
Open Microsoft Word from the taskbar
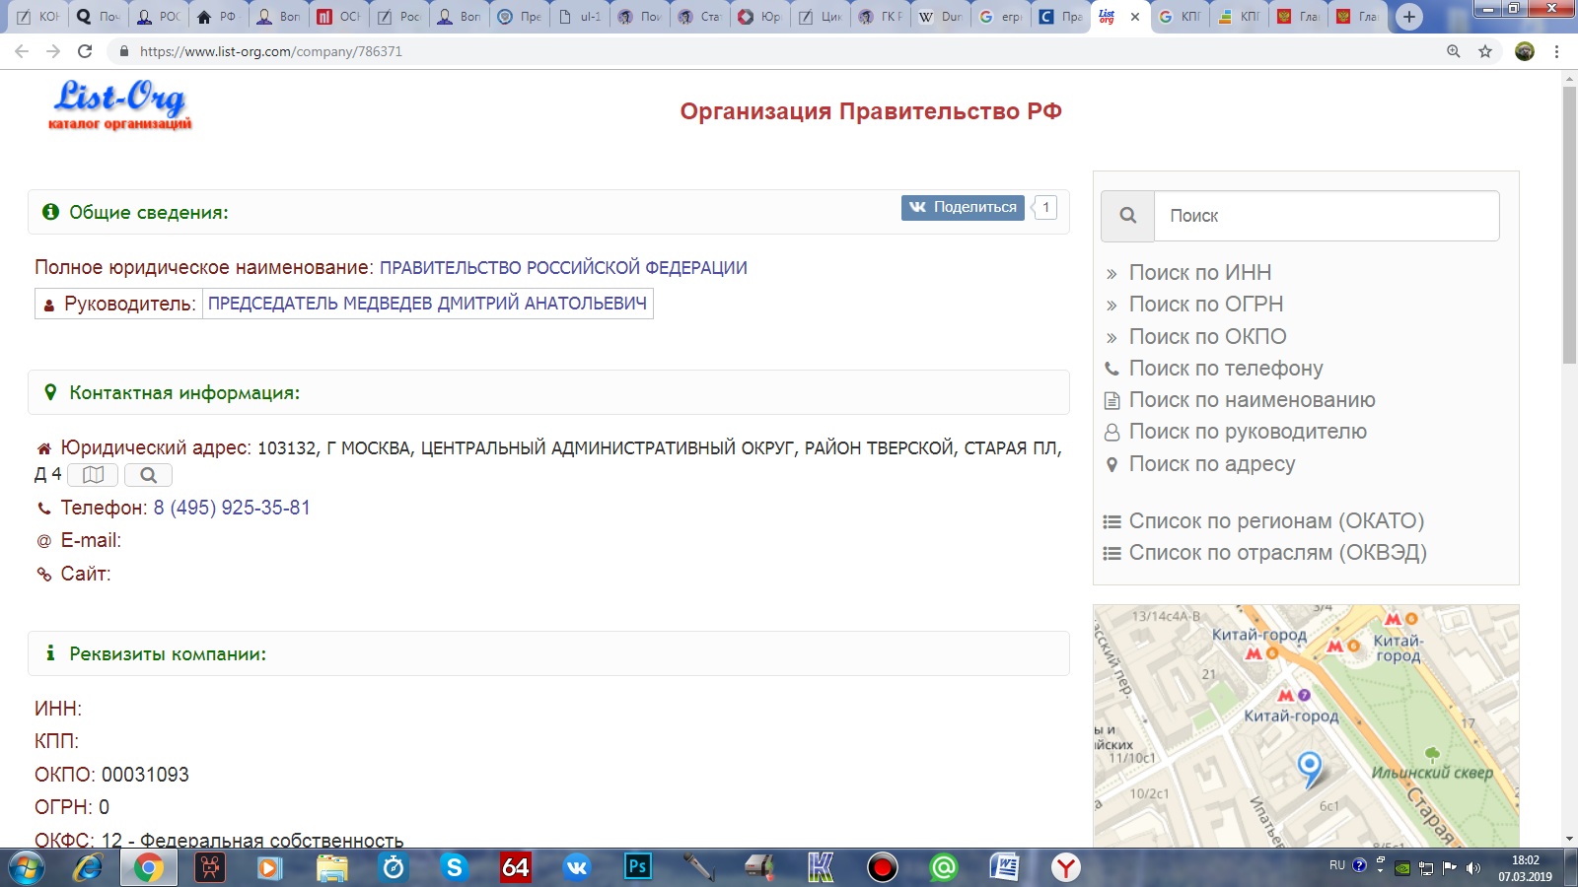(1004, 867)
